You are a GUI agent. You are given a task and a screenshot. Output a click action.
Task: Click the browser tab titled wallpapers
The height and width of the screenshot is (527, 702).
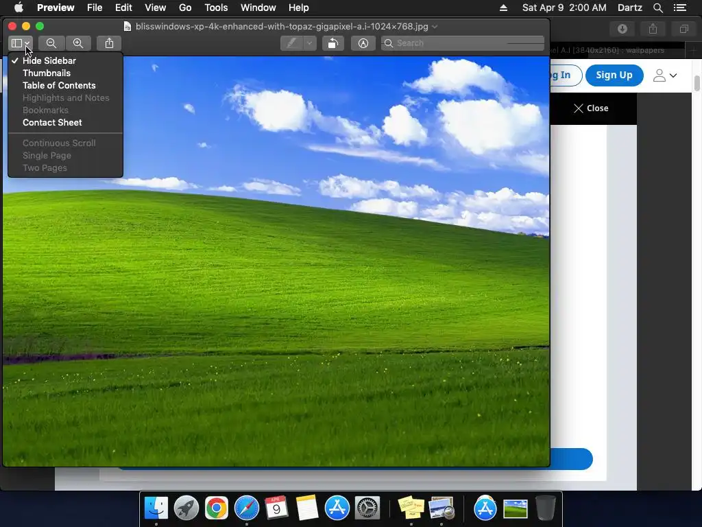[618, 50]
